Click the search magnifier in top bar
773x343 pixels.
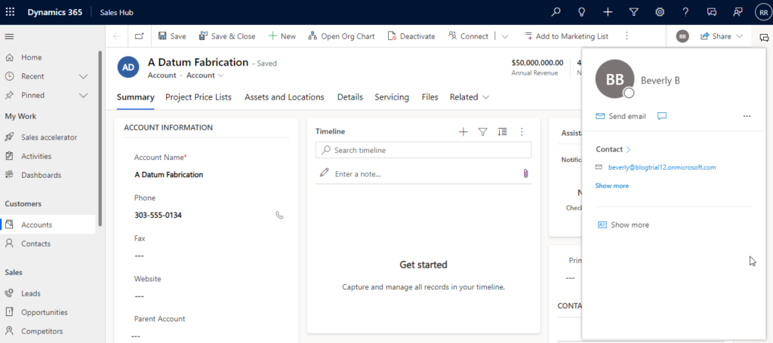(556, 12)
